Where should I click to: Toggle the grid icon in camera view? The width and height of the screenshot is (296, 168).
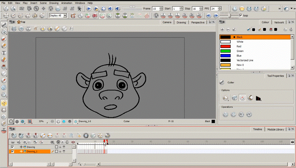point(14,28)
